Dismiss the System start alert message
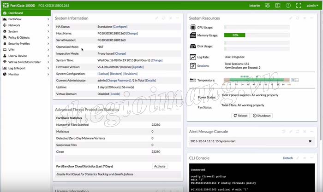Image resolution: width=323 pixels, height=192 pixels. tap(310, 141)
